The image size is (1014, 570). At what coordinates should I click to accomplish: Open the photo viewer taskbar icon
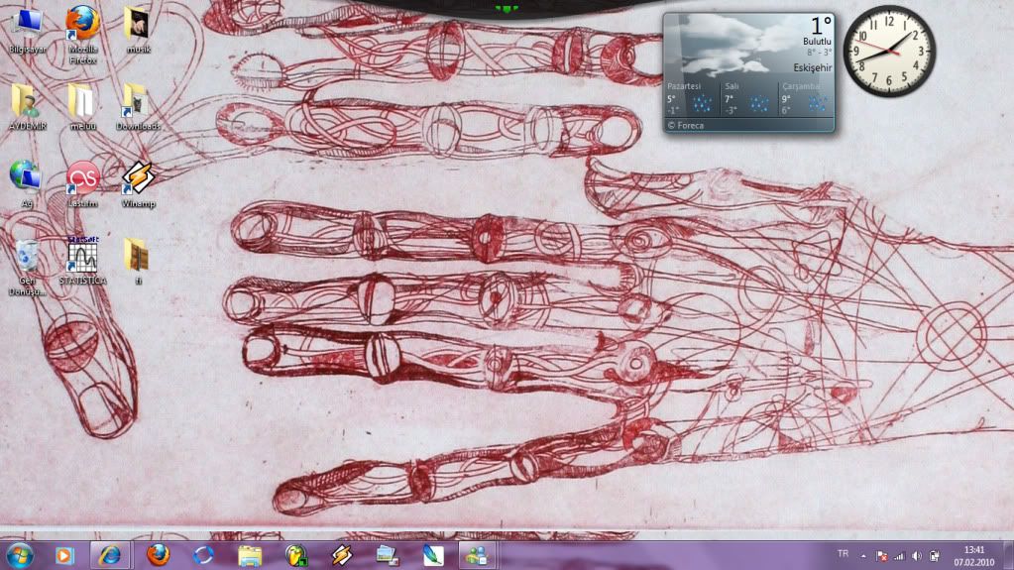click(387, 555)
